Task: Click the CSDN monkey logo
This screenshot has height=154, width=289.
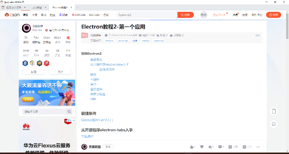Action: 12,15
